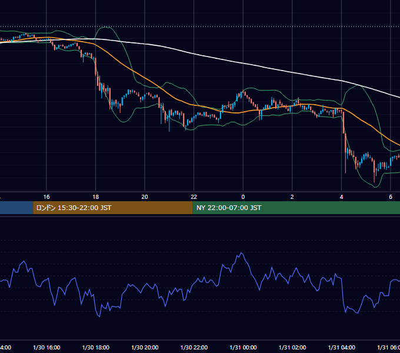
Task: Click the 1/31 02:00 indicator time label
Action: tap(292, 347)
